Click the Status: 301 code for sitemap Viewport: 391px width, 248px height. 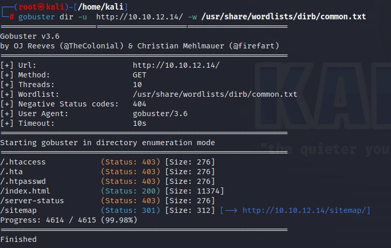(131, 210)
